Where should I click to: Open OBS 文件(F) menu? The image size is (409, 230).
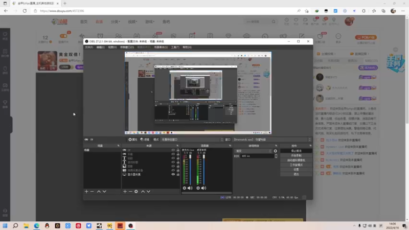point(88,47)
